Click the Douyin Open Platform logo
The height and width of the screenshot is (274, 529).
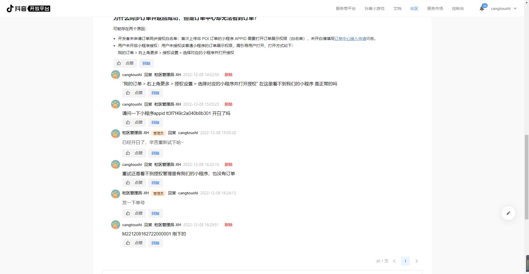tap(28, 8)
